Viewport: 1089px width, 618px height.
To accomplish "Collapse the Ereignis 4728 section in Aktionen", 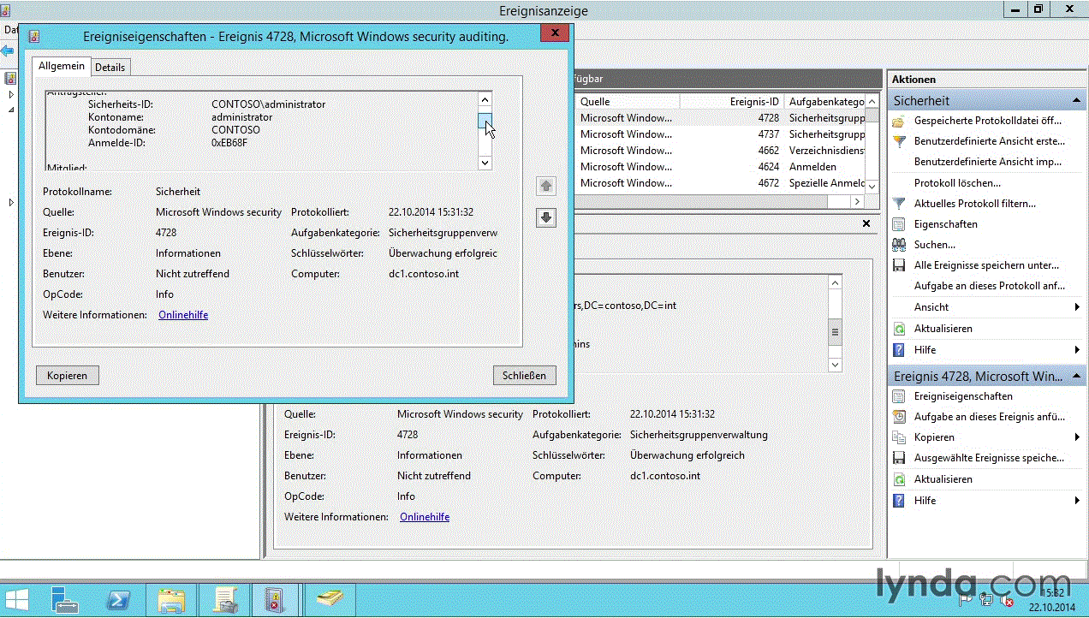I will [1076, 376].
